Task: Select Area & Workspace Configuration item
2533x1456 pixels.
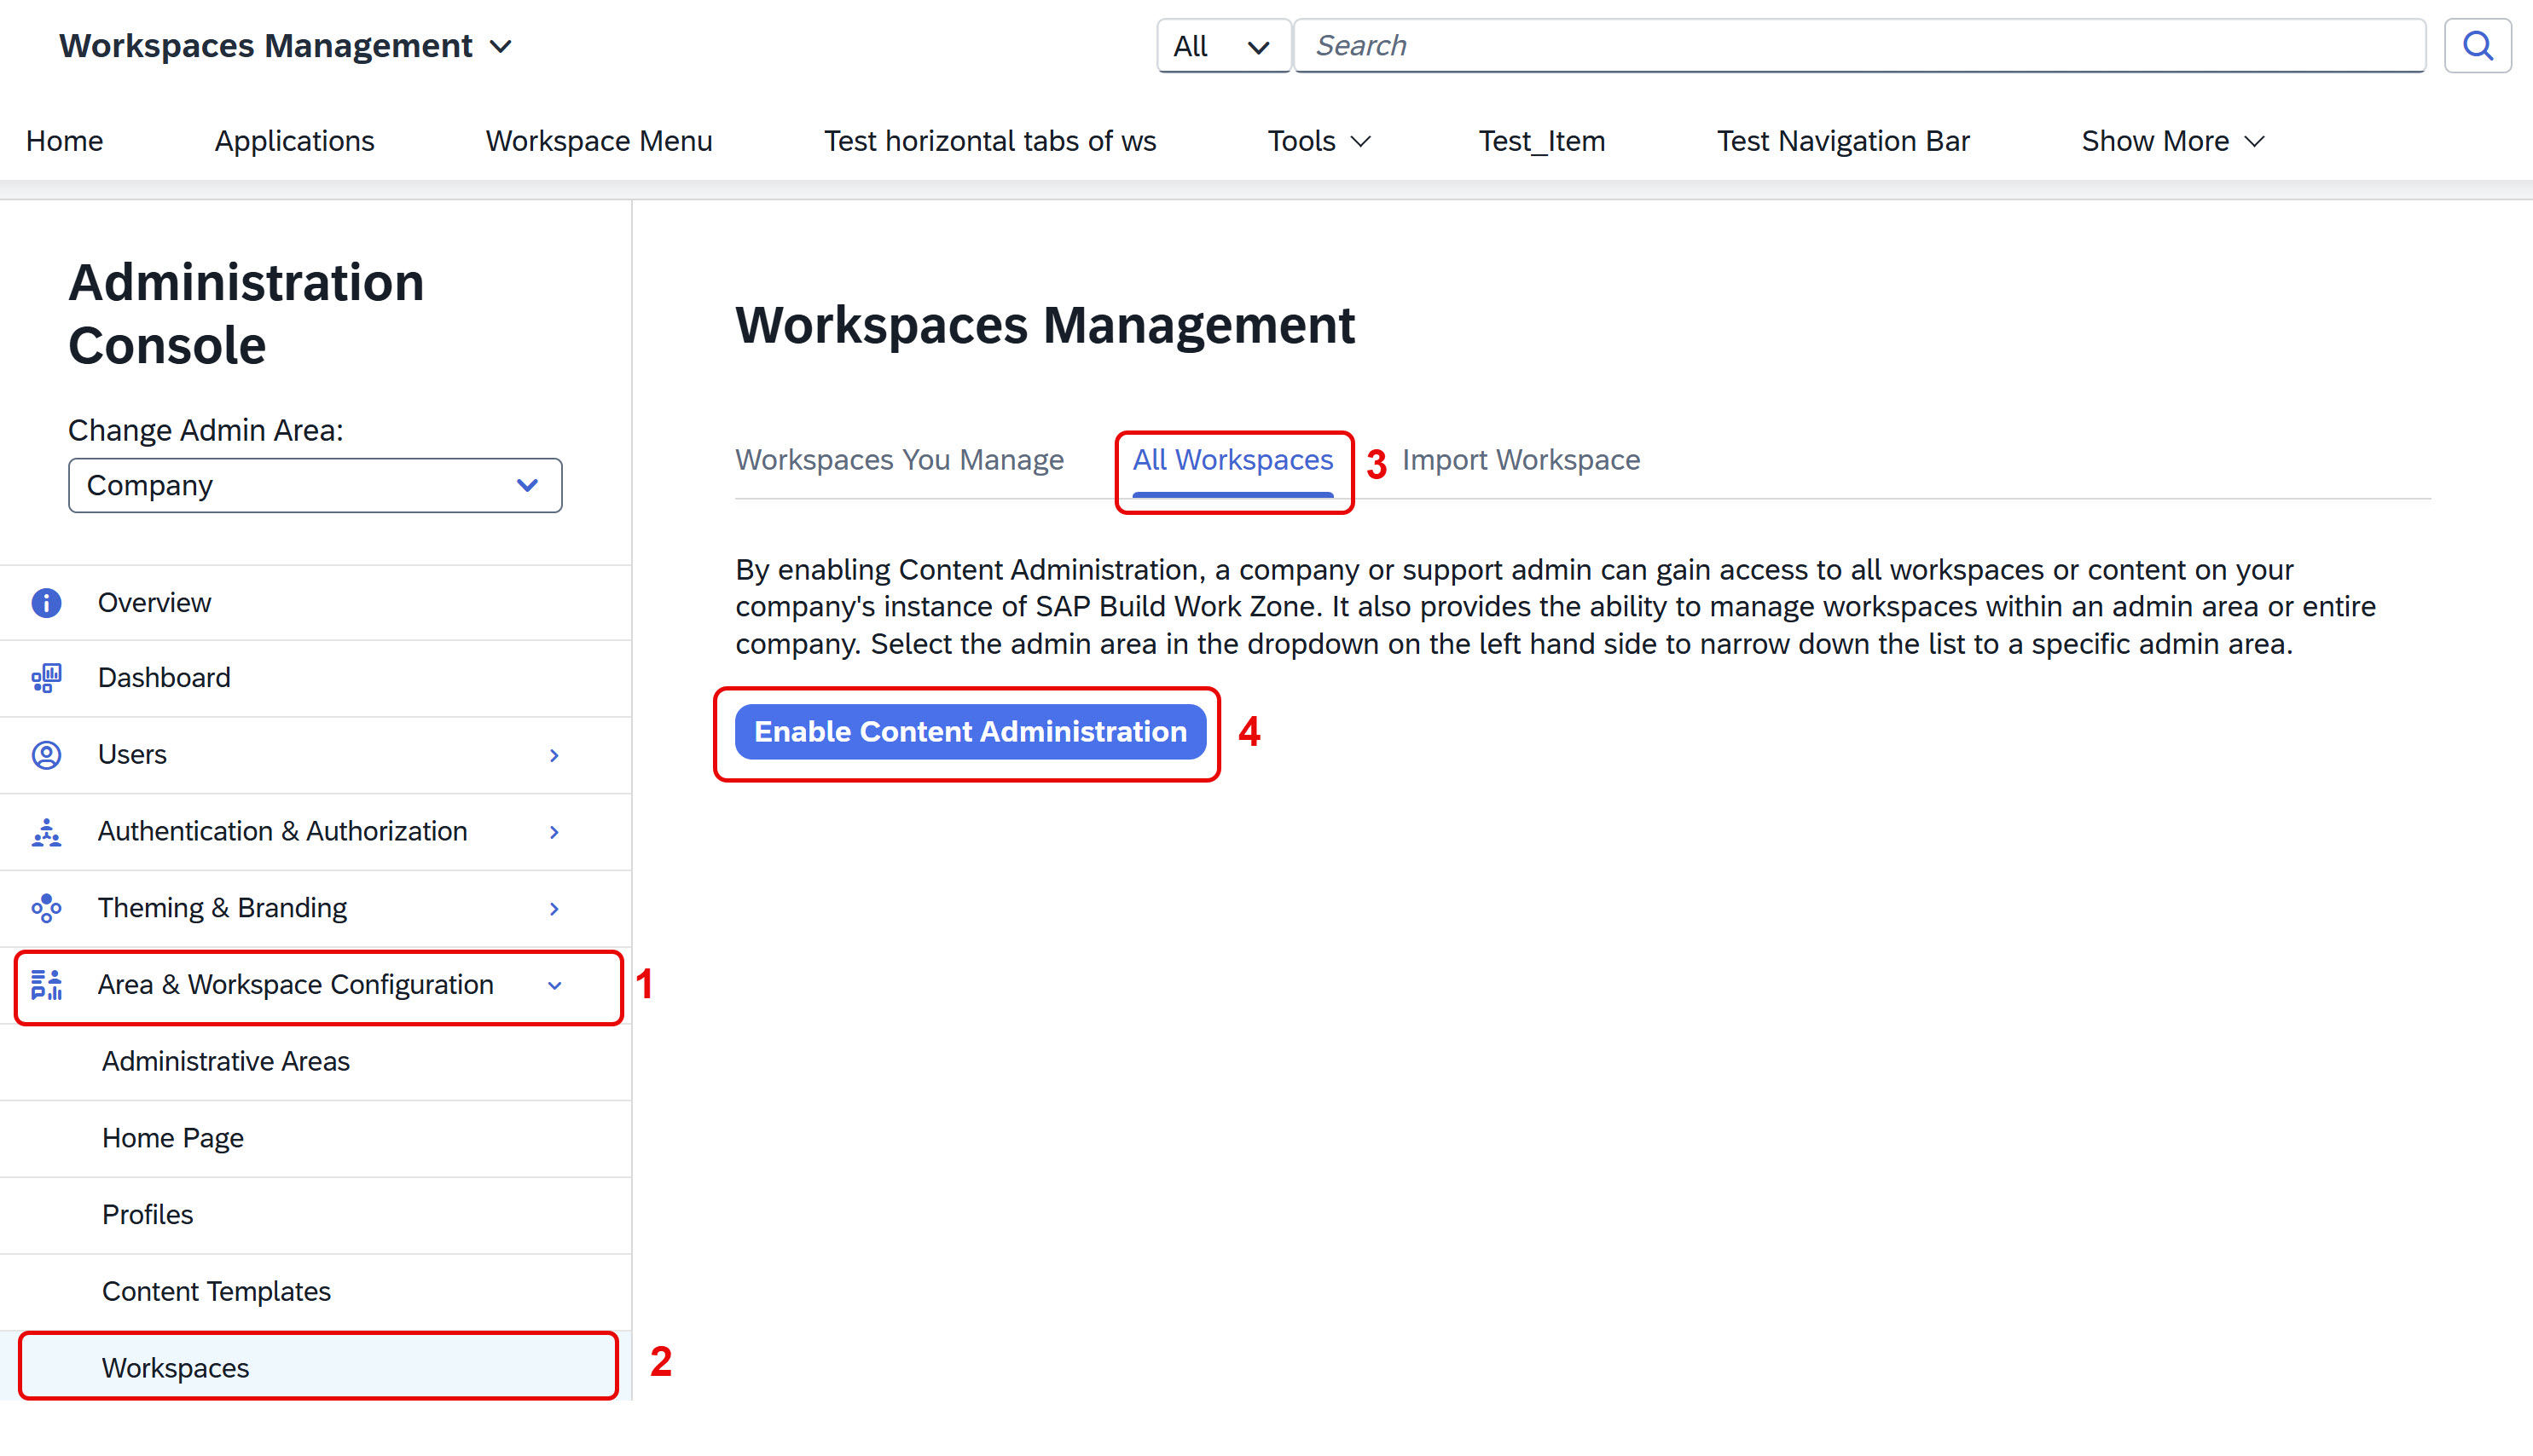Action: tap(315, 985)
